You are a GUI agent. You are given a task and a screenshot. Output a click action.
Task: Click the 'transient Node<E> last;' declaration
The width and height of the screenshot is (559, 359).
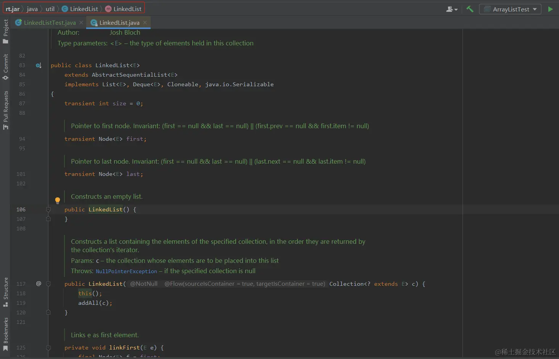104,174
